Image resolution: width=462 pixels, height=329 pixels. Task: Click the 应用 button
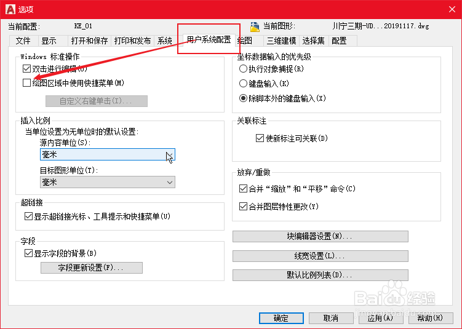(x=380, y=318)
